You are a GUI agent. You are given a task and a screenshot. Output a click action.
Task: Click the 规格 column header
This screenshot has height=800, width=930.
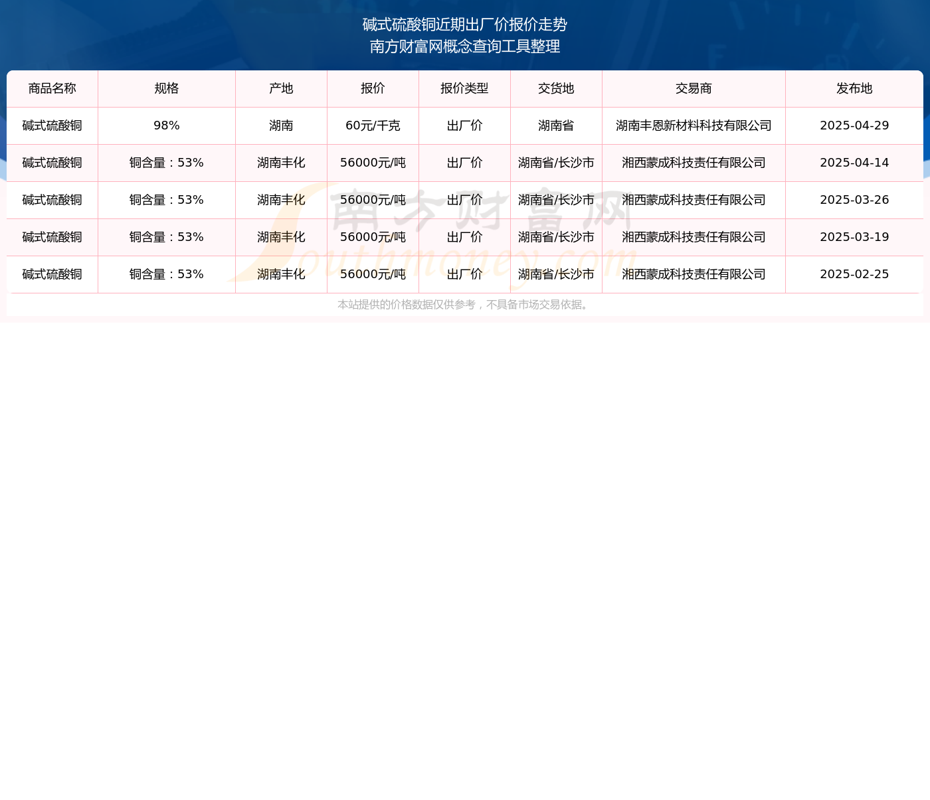(167, 88)
